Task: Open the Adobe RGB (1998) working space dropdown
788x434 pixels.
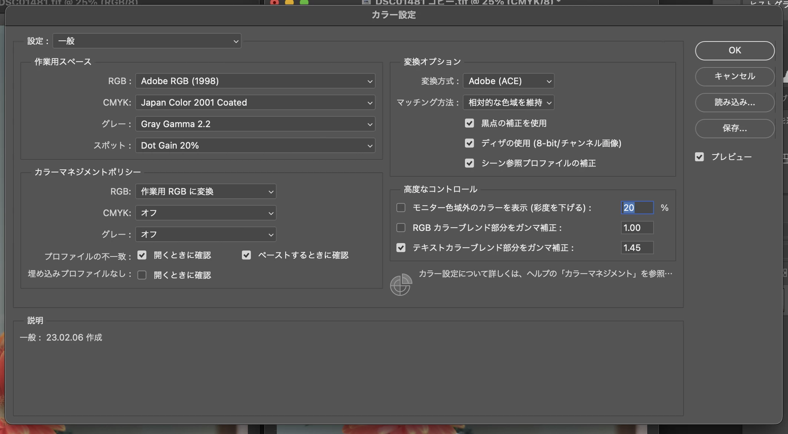Action: coord(255,81)
